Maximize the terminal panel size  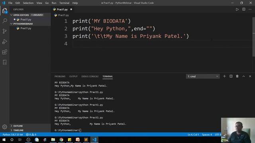point(243,76)
